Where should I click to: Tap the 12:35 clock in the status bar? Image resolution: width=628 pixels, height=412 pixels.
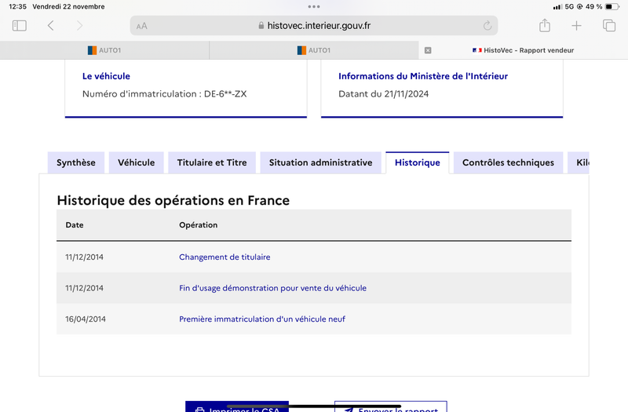tap(17, 6)
